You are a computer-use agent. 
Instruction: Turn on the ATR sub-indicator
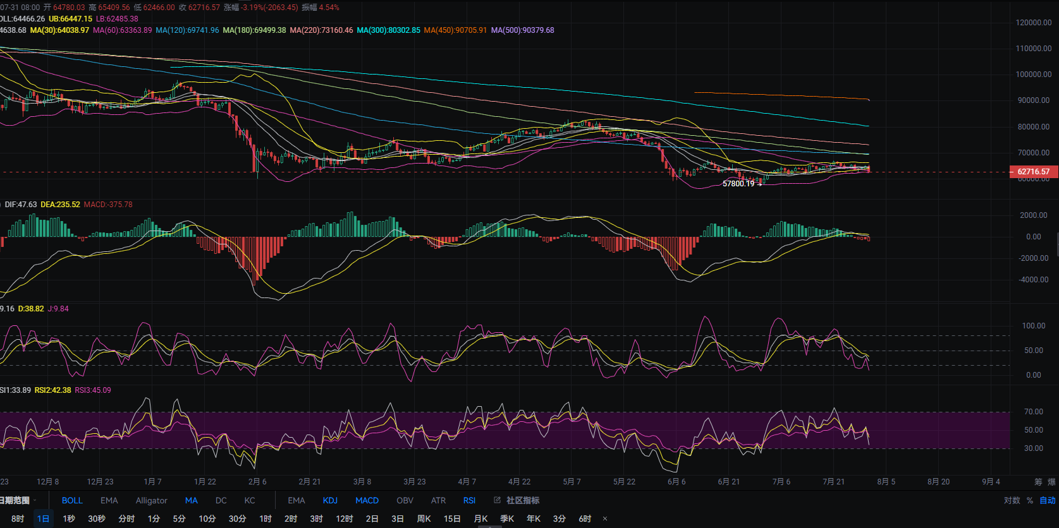click(x=438, y=500)
